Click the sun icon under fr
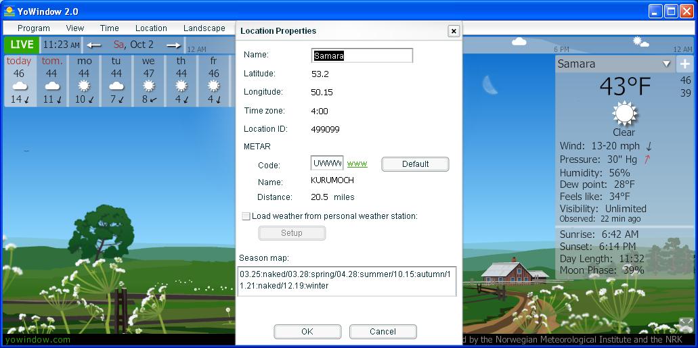 click(x=214, y=86)
